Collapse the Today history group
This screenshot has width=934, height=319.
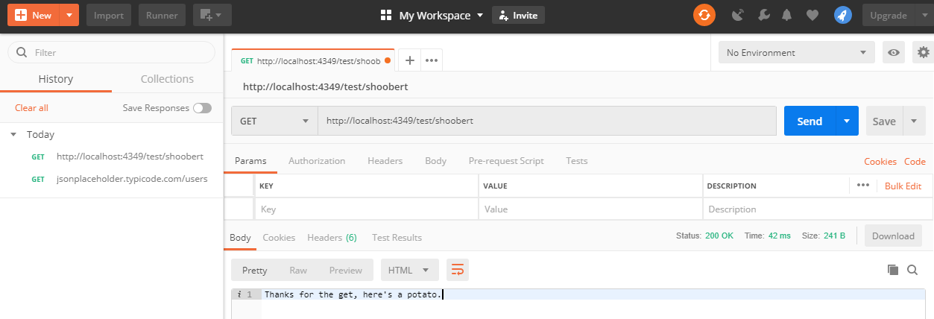click(13, 135)
